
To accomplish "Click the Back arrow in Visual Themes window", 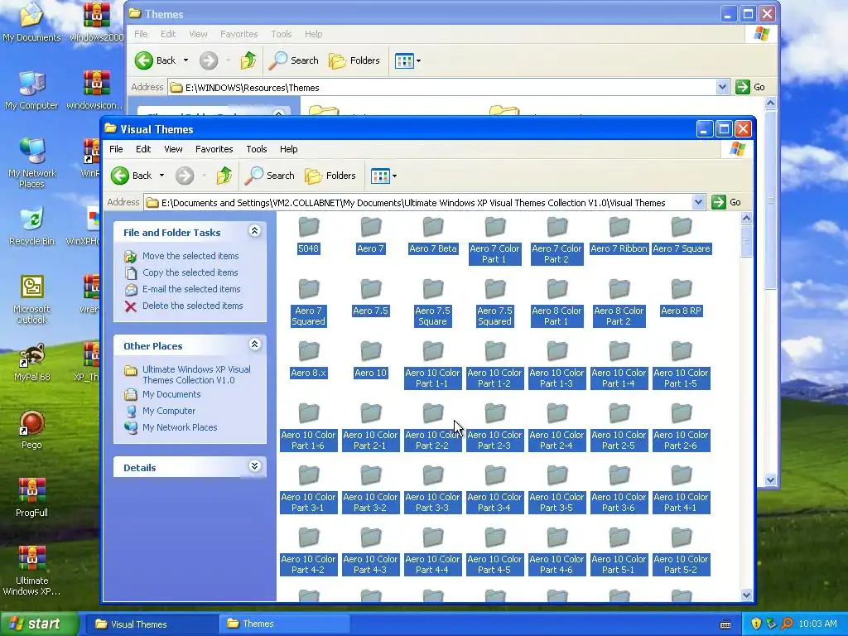I will [x=120, y=176].
